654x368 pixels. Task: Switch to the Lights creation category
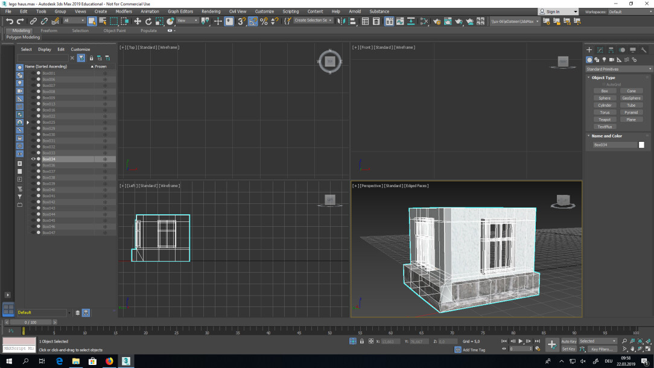click(x=605, y=60)
